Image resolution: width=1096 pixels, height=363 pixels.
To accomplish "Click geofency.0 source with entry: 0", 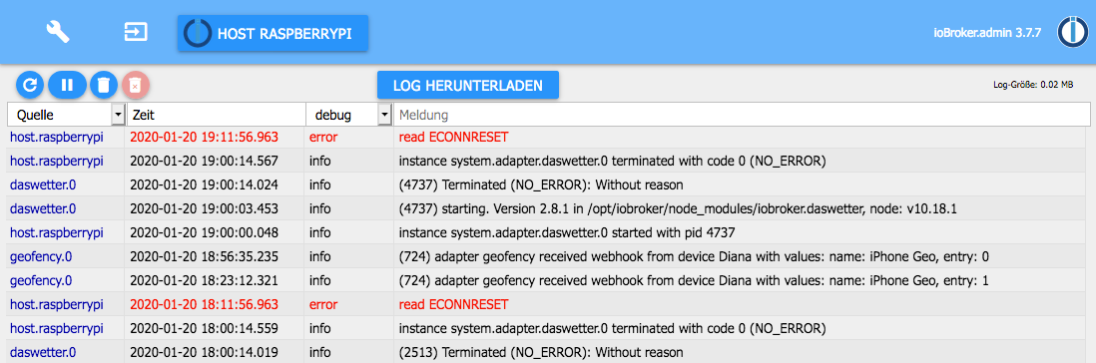I will tap(41, 257).
